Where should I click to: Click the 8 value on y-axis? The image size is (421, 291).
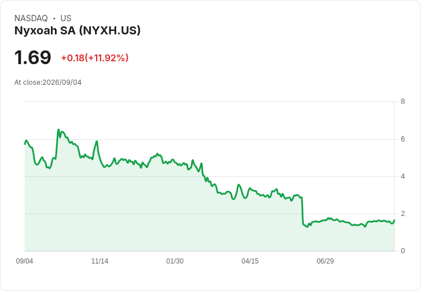coord(403,101)
